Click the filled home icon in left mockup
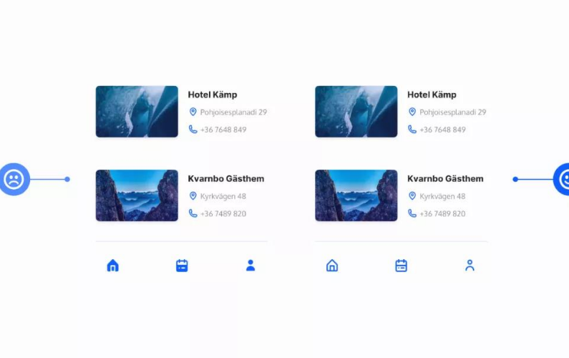The height and width of the screenshot is (358, 569). coord(113,266)
